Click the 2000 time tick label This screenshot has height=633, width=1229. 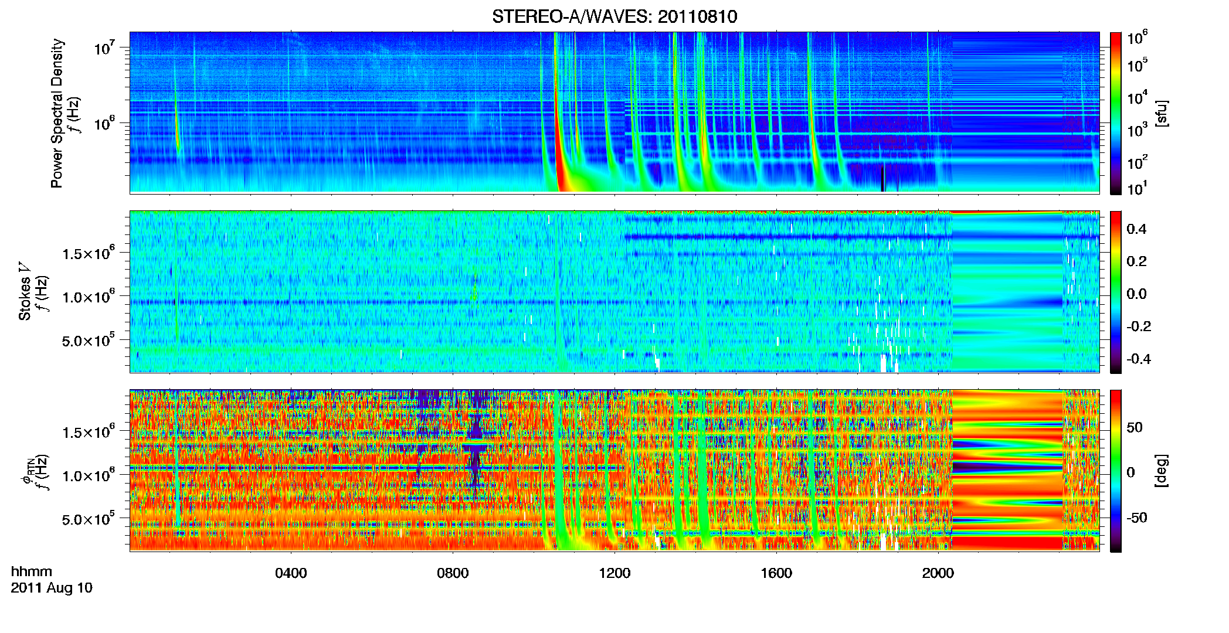(x=938, y=573)
